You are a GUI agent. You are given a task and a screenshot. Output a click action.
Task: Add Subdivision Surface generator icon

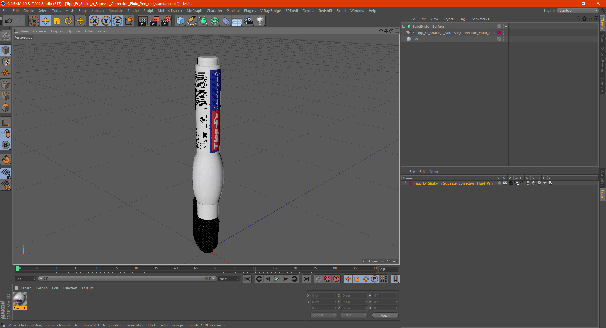pos(204,21)
